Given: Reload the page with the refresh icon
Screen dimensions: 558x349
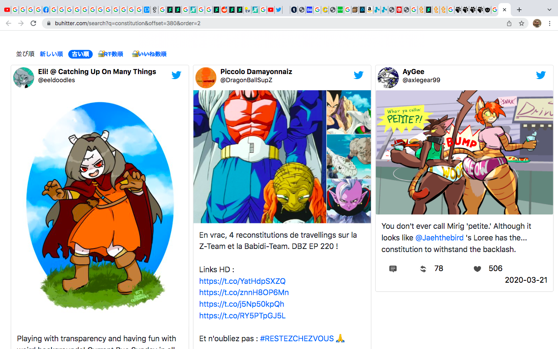Looking at the screenshot, I should 33,23.
